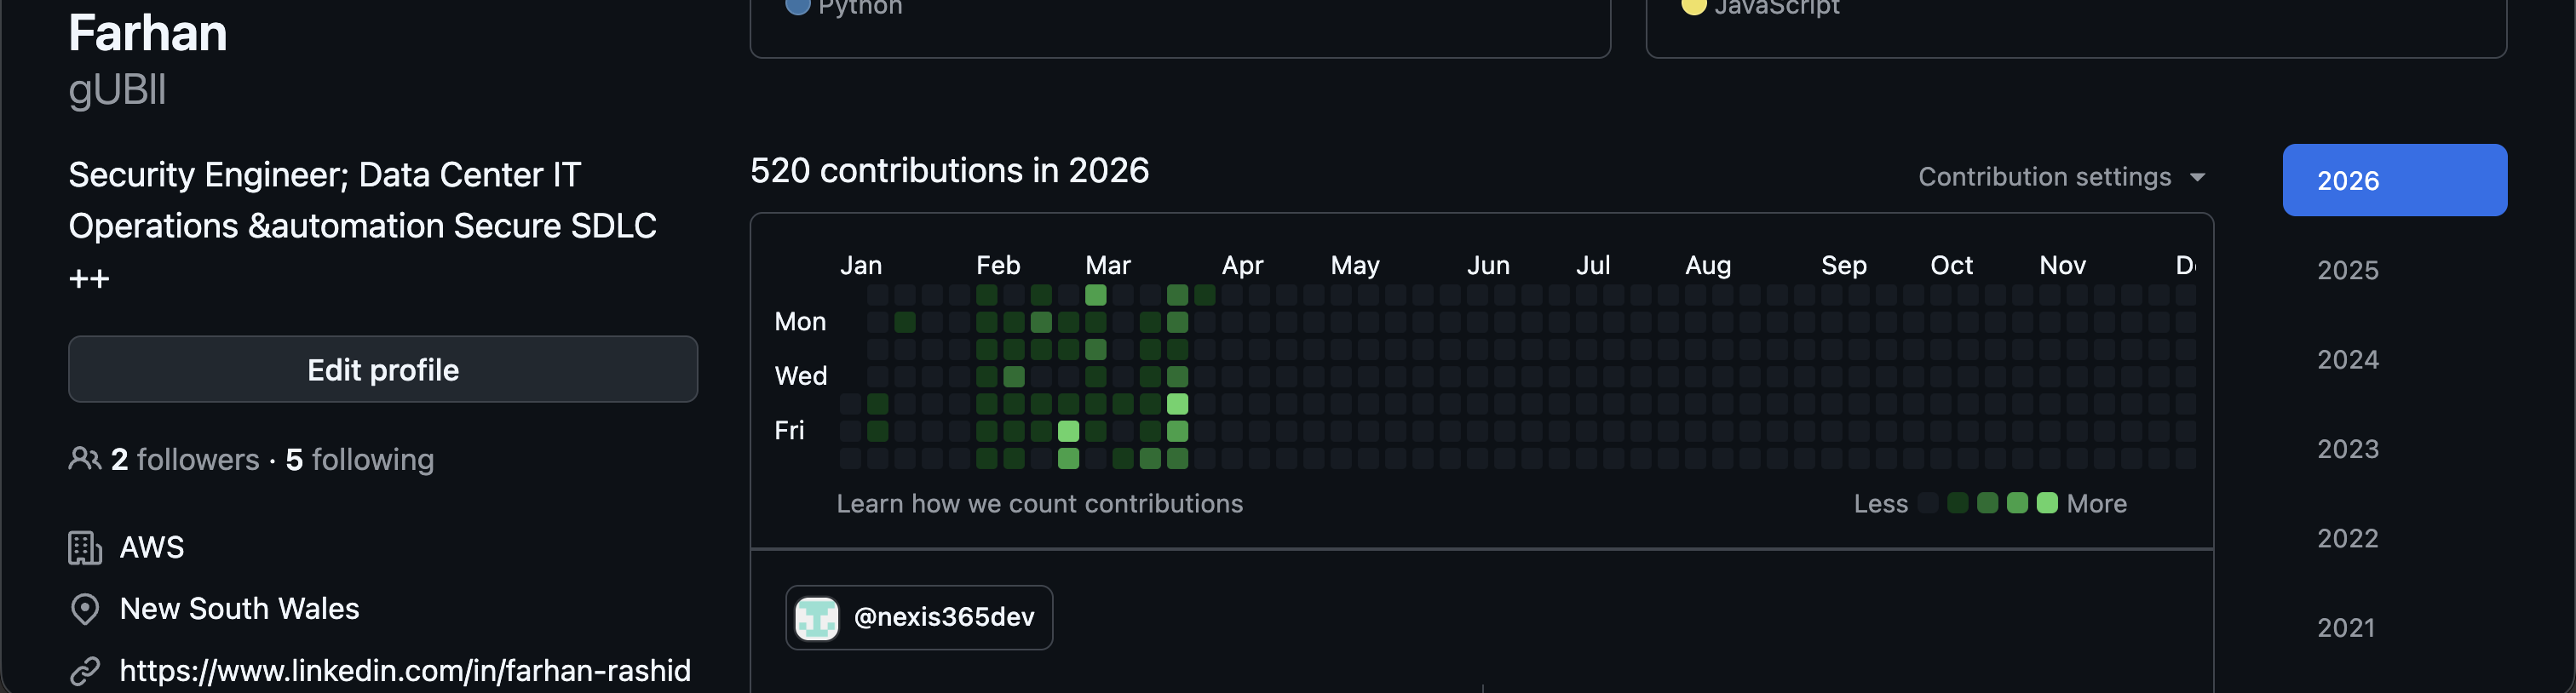Open the Contribution settings dropdown
Screen dimensions: 2576x693
[2043, 176]
